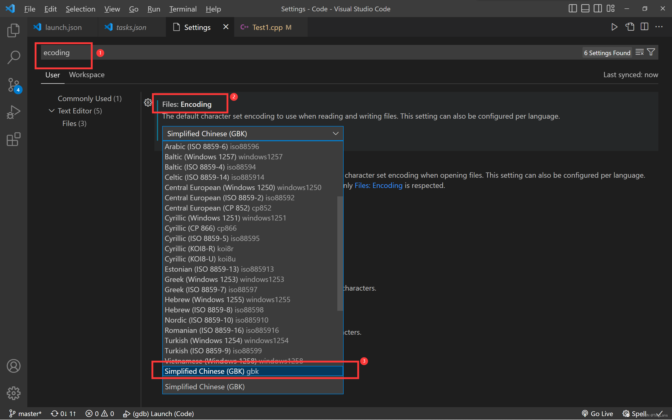
Task: Open Source Control view with 4 changes
Action: pyautogui.click(x=13, y=85)
